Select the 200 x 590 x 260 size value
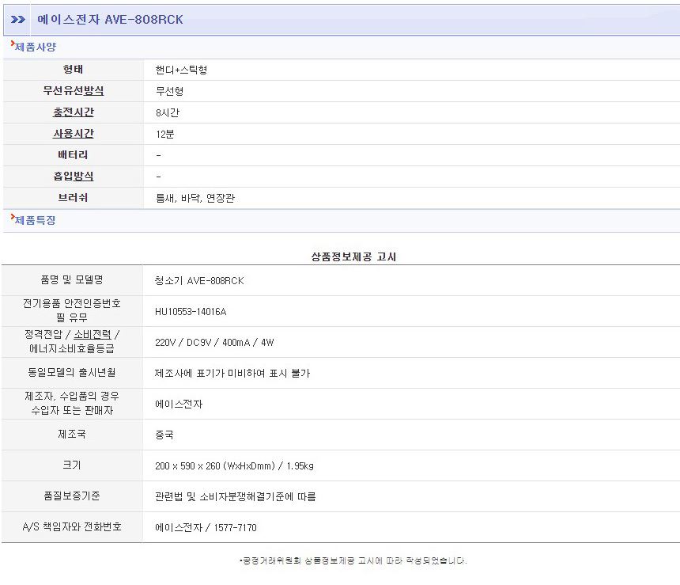Image resolution: width=680 pixels, height=585 pixels. pos(234,466)
